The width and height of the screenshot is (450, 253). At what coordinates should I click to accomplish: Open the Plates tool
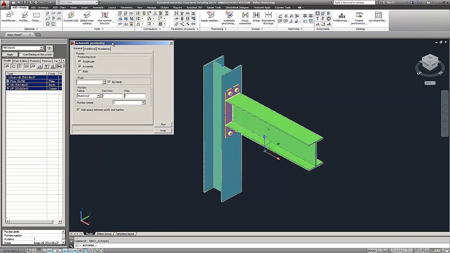coord(37,17)
